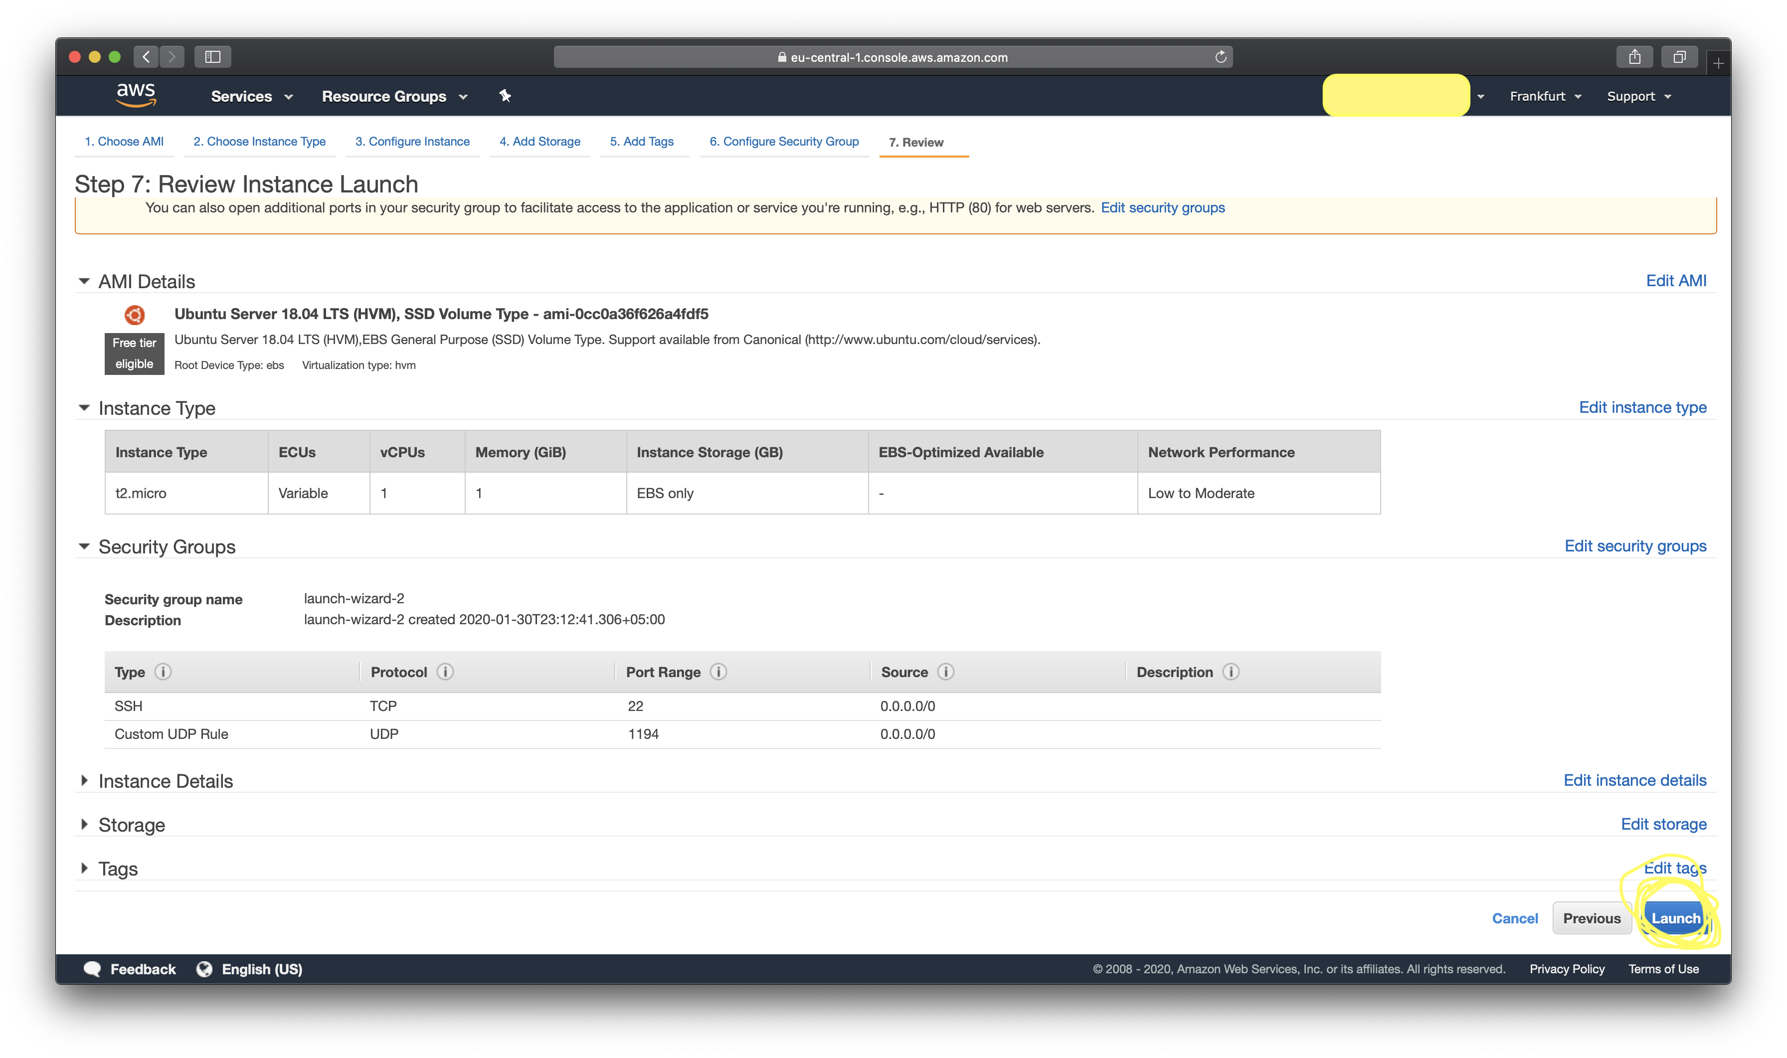1787x1058 pixels.
Task: Click info icon next to Description column
Action: click(x=1231, y=672)
